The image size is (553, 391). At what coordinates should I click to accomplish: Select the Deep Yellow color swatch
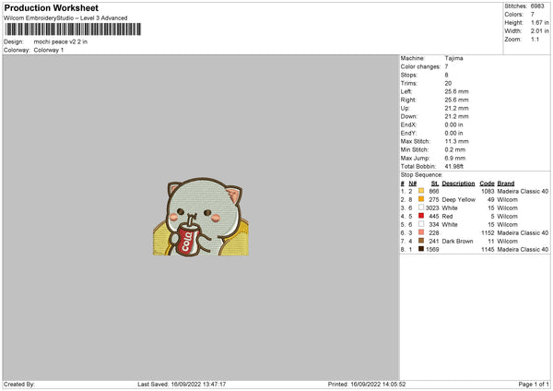421,199
